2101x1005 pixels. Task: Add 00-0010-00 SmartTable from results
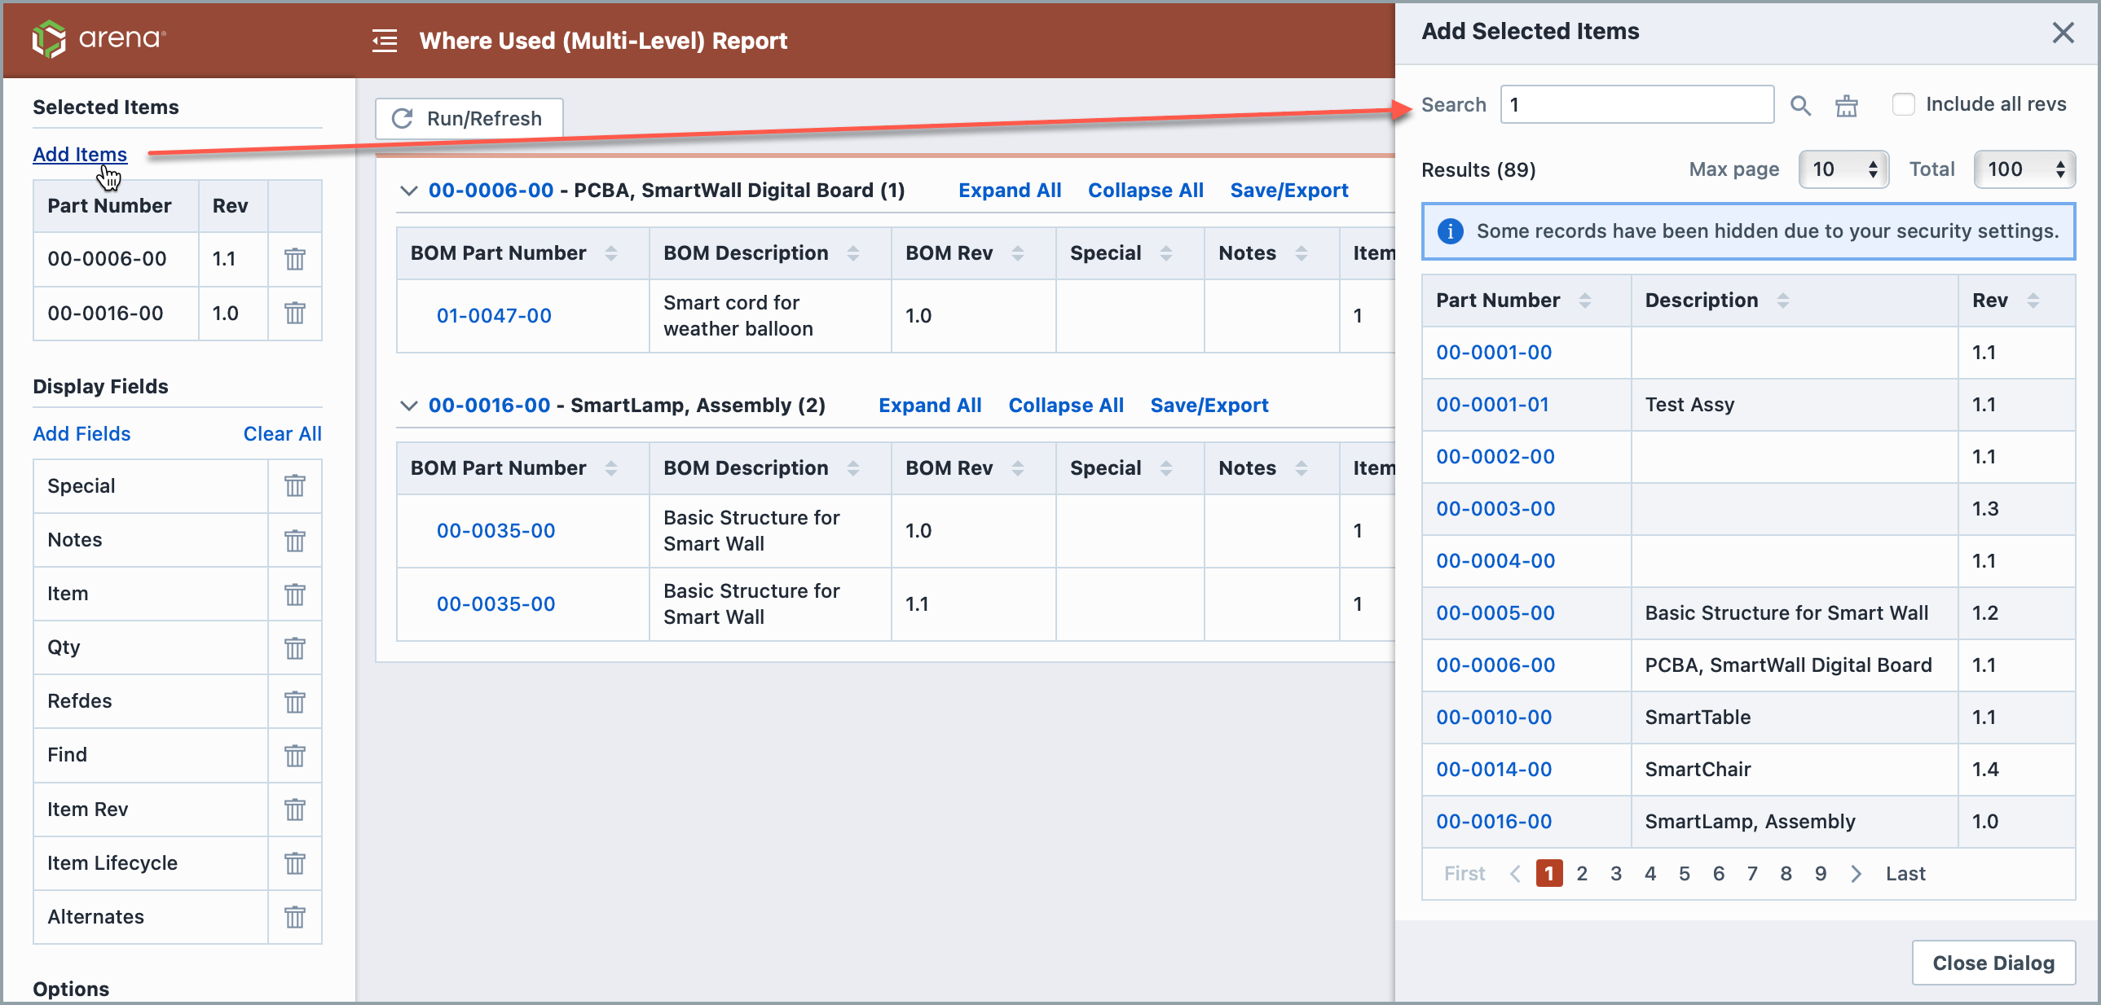pos(1493,718)
